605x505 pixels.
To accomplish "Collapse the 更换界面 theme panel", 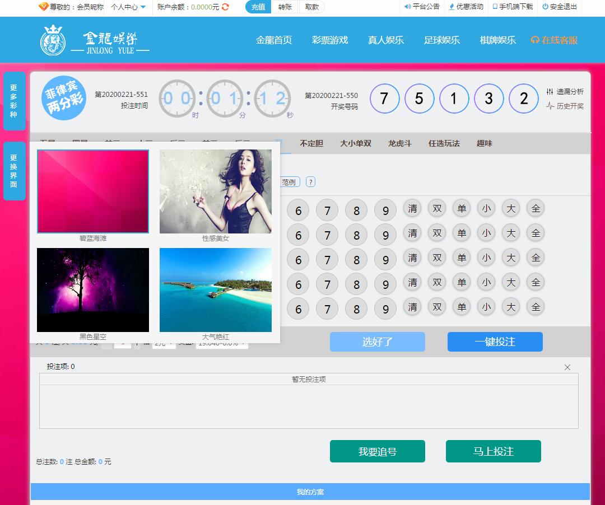I will point(14,171).
